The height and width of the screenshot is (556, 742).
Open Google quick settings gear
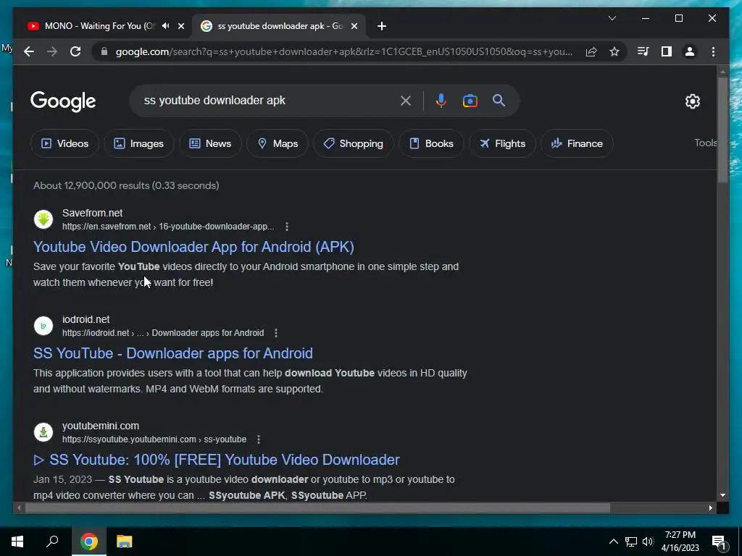coord(692,101)
